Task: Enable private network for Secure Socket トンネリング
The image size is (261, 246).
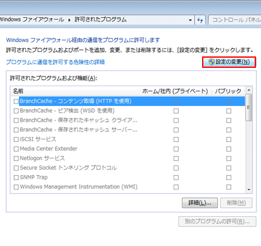Action: [x=176, y=168]
